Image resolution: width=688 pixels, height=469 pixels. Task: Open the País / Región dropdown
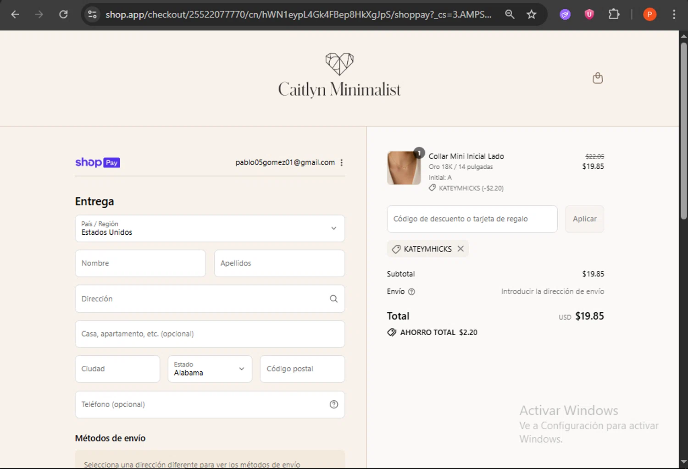[x=210, y=228]
